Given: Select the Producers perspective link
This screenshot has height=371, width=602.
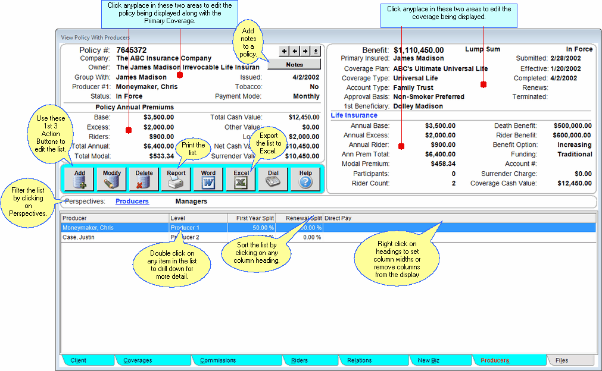Looking at the screenshot, I should (x=132, y=202).
